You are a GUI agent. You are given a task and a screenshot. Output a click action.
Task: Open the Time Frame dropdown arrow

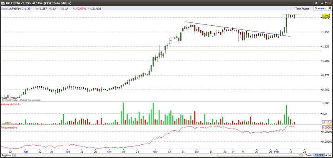pos(330,8)
